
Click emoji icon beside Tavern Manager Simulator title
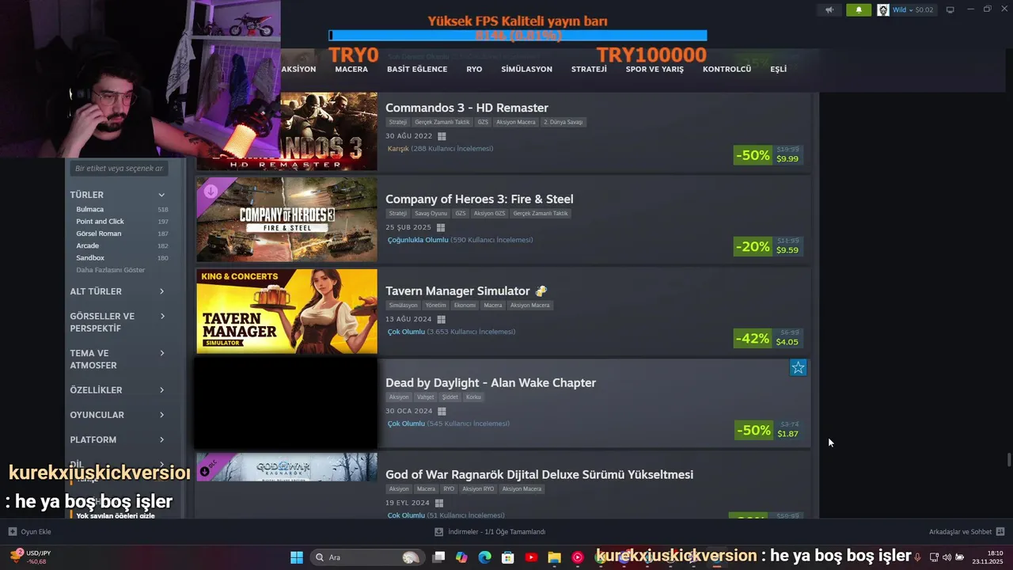541,291
